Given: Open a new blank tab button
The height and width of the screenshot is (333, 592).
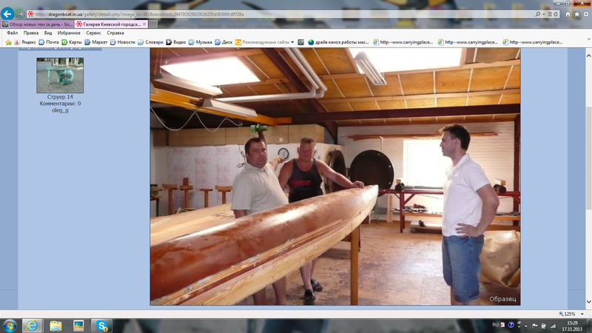Looking at the screenshot, I should click(x=153, y=24).
